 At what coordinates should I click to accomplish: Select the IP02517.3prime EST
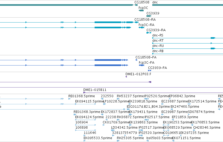coord(151,128)
